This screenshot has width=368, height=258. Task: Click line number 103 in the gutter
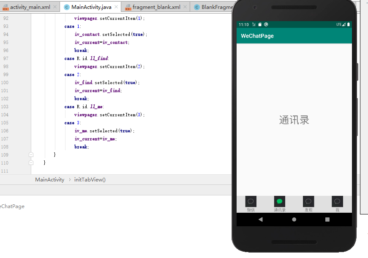tap(5, 107)
